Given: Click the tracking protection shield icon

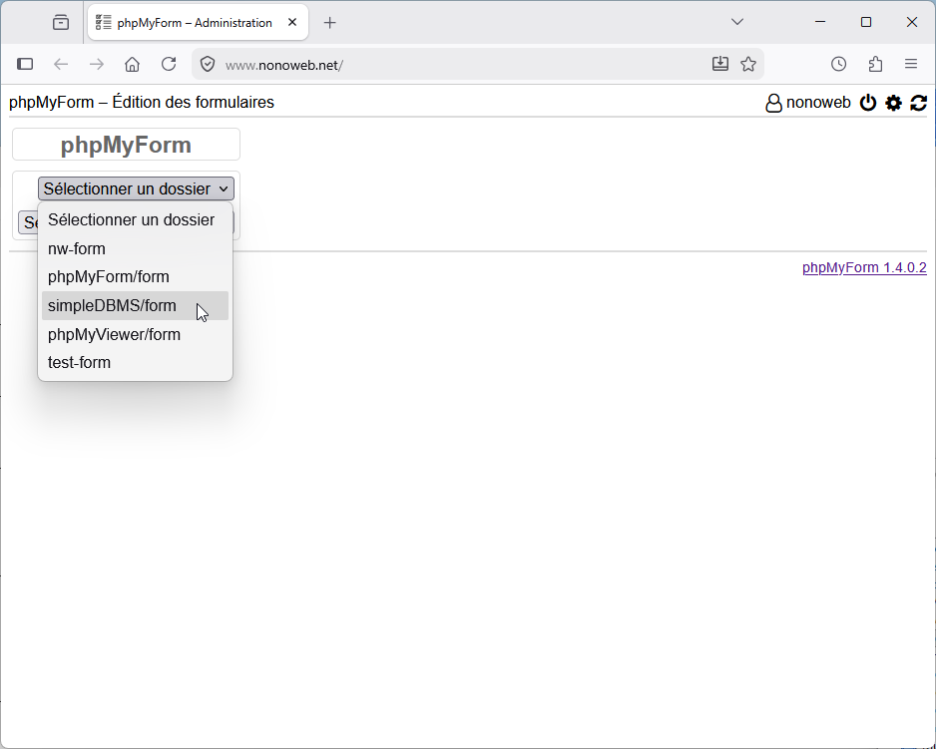Looking at the screenshot, I should click(208, 64).
